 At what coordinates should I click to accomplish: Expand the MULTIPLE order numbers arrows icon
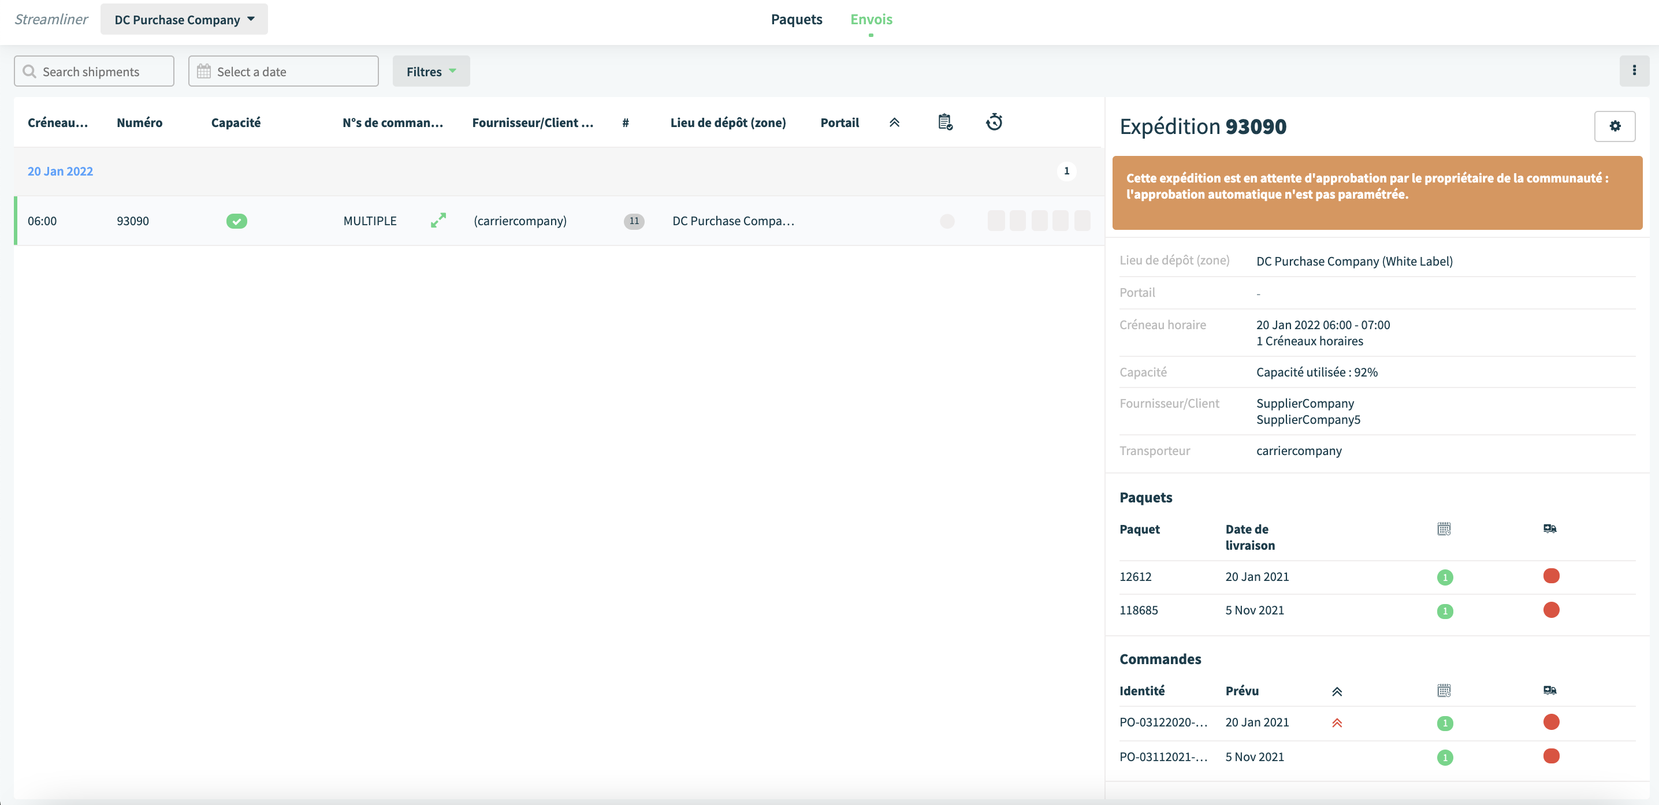[x=438, y=220]
